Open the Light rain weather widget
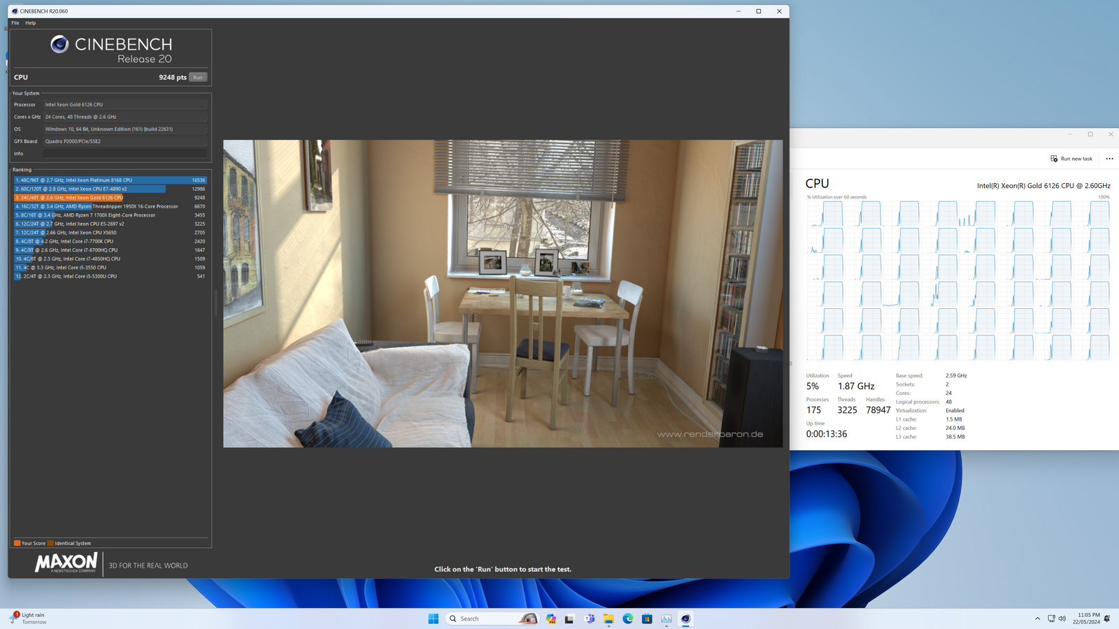Screen dimensions: 1119x629 pos(28,619)
